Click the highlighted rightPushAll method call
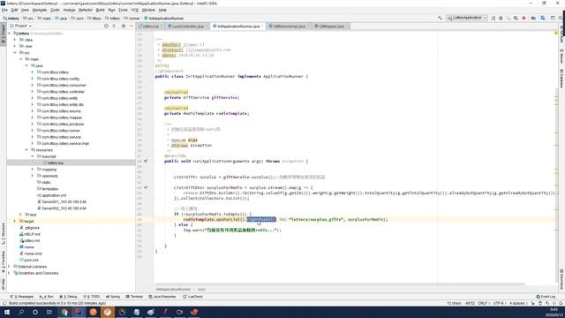This screenshot has width=565, height=318. point(261,219)
